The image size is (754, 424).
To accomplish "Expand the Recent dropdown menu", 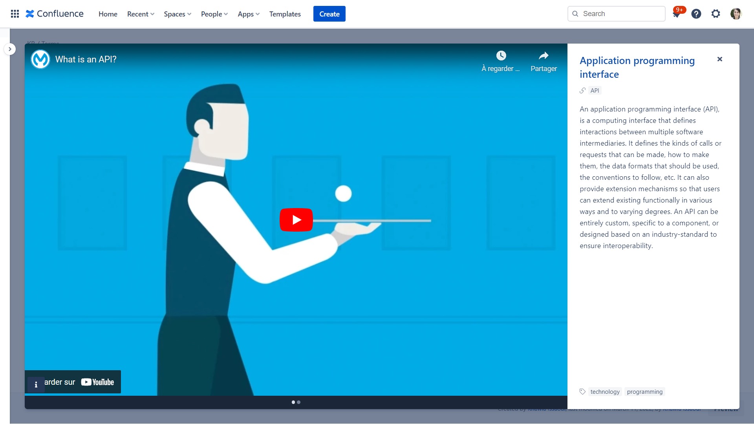I will pyautogui.click(x=141, y=14).
